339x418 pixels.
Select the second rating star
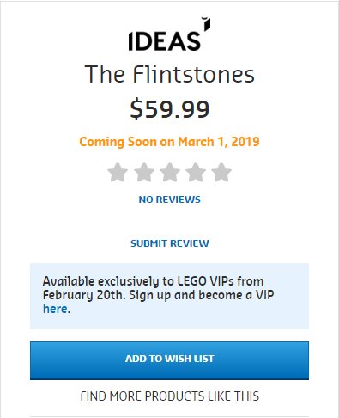(144, 172)
